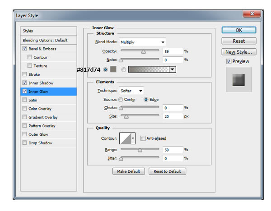Confirm with the OK button
This screenshot has height=211, width=271.
[x=238, y=30]
